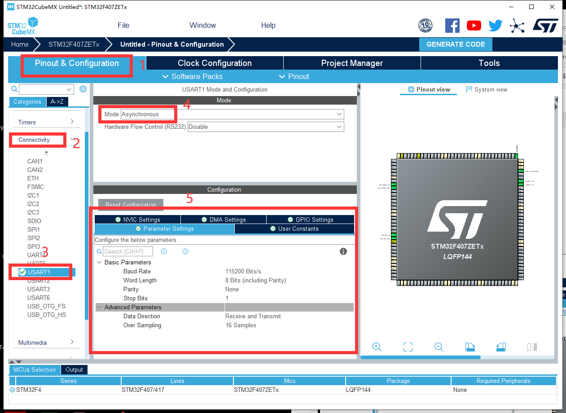Click the parameter search field

click(128, 251)
